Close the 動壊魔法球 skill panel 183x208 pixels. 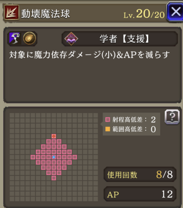pos(175,12)
